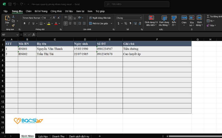The image size is (222, 138).
Task: Click the Undo arrow icon
Action: [x=15, y=4]
